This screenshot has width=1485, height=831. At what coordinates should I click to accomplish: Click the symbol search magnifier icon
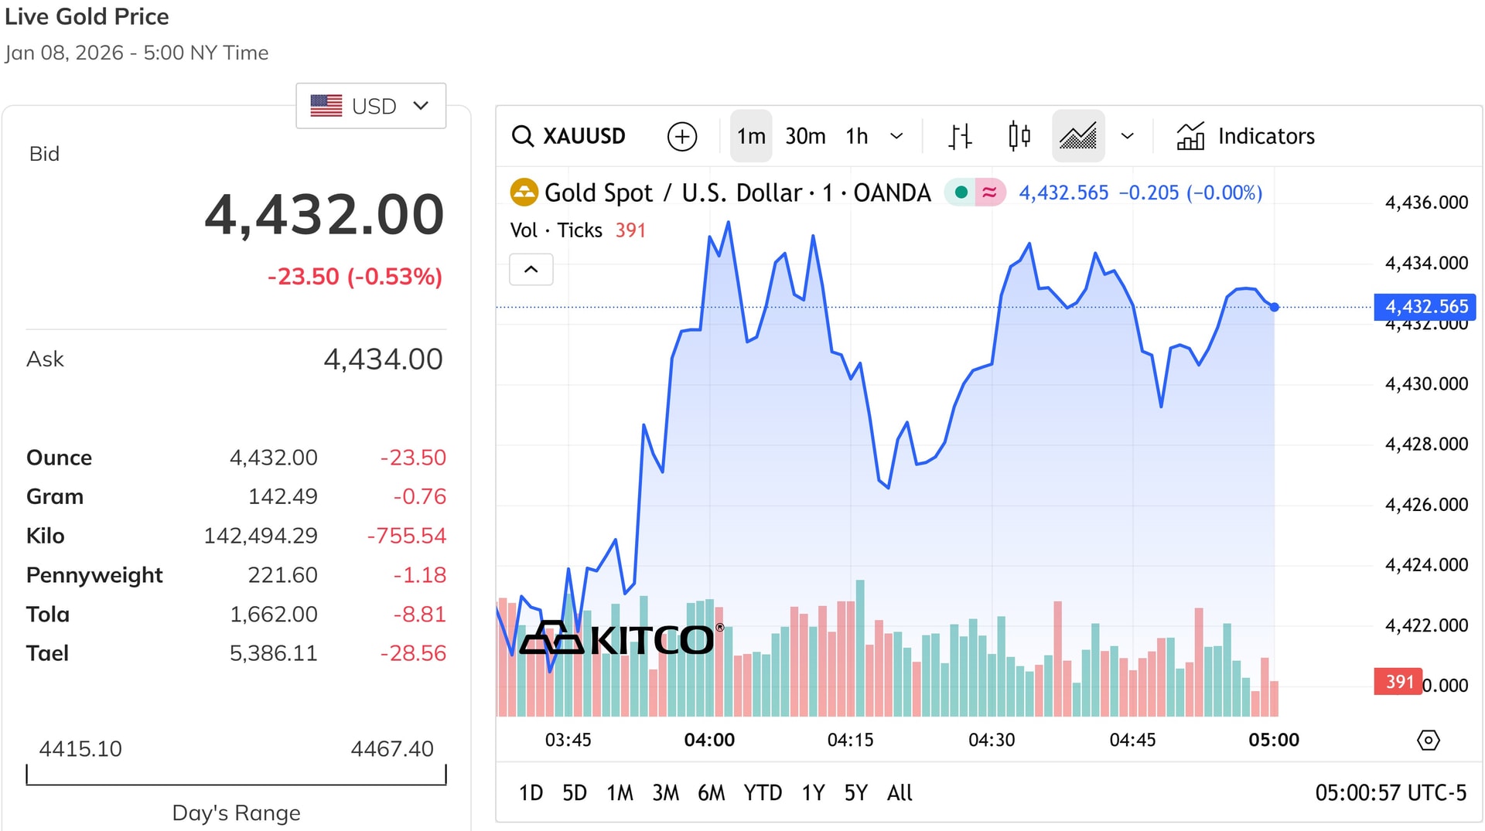[523, 136]
